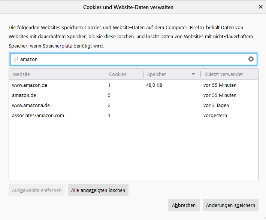Click the Abbrechen button

coord(184,205)
